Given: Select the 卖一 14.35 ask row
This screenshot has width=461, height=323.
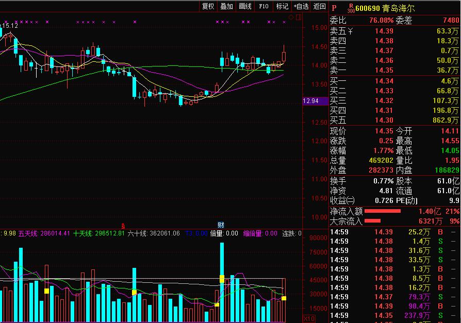Looking at the screenshot, I should 394,70.
